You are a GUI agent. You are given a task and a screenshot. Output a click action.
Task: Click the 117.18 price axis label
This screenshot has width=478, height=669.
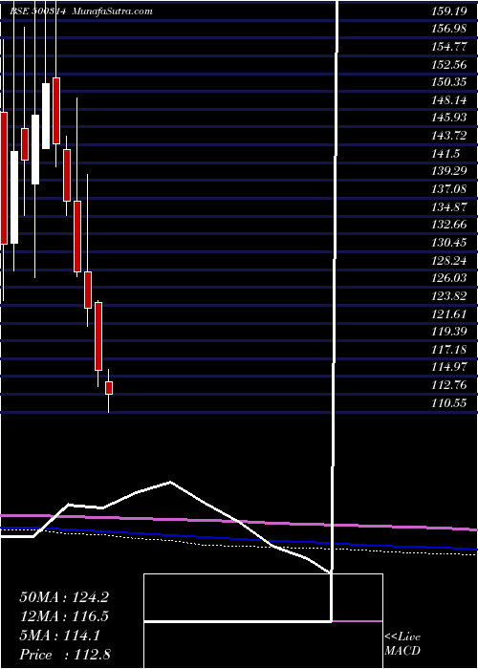(450, 350)
